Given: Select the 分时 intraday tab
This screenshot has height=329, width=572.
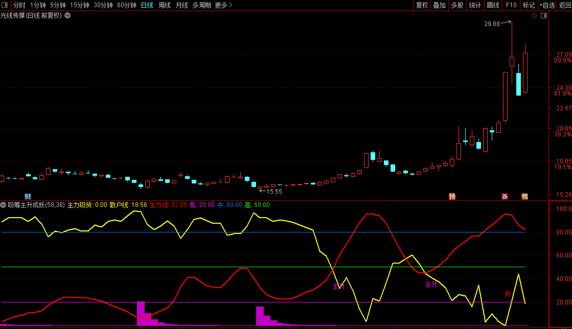Looking at the screenshot, I should (x=19, y=5).
